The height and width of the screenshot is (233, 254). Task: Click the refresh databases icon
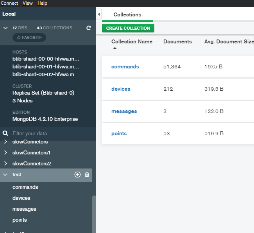tap(89, 28)
